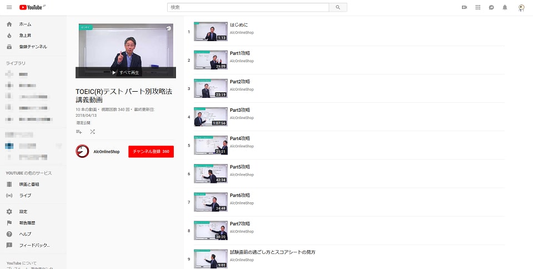This screenshot has width=533, height=269.
Task: Open video thumbnail for Part7攻略
Action: (x=211, y=230)
